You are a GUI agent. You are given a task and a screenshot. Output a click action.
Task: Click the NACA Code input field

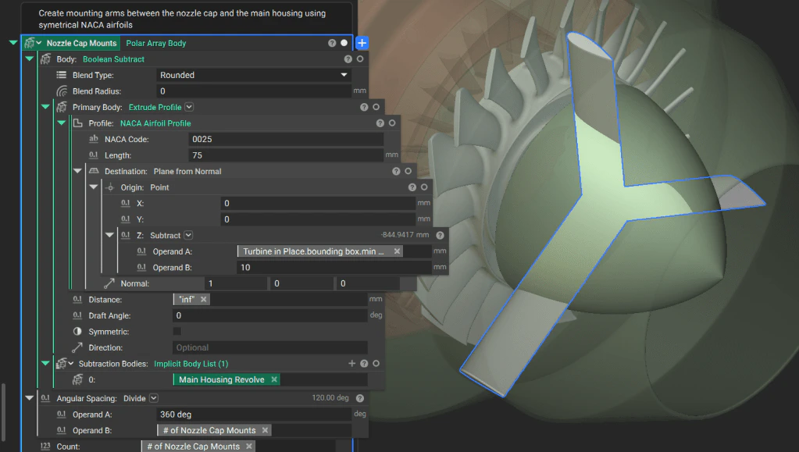click(286, 139)
